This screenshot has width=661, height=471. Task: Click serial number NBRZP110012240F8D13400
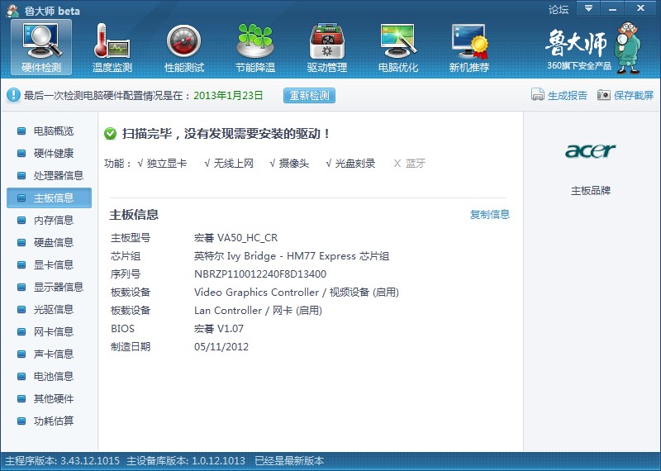click(x=260, y=274)
